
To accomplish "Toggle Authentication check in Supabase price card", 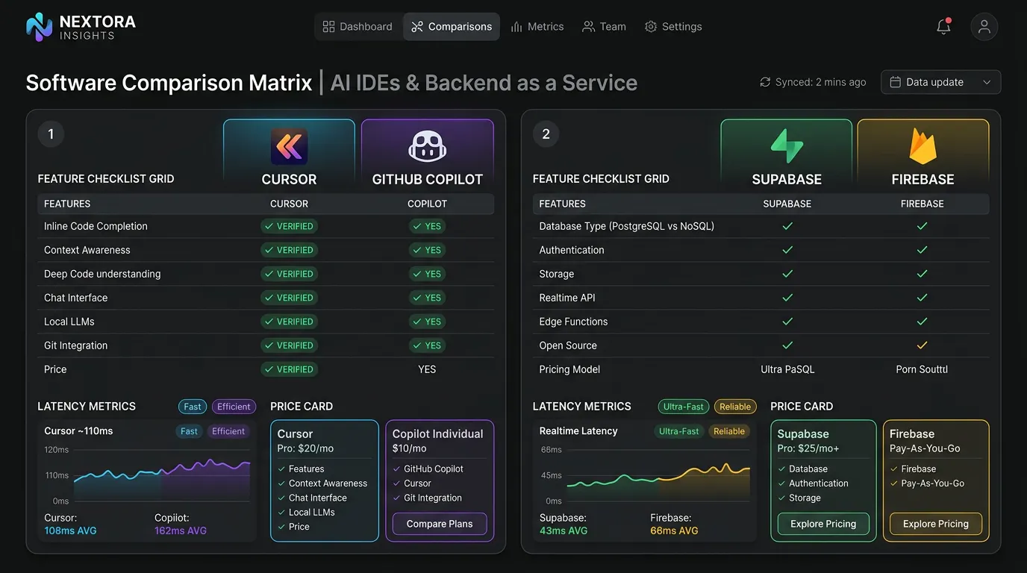I will (781, 483).
